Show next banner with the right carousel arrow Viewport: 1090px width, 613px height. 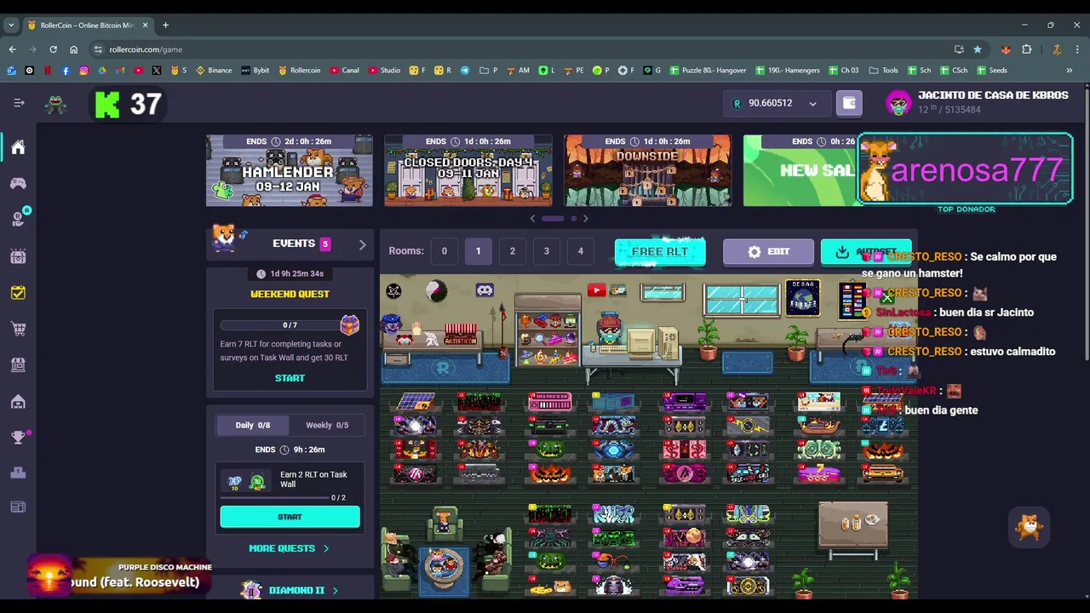pos(585,219)
